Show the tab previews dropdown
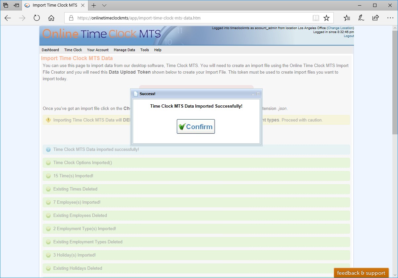The image size is (398, 278). click(x=104, y=5)
